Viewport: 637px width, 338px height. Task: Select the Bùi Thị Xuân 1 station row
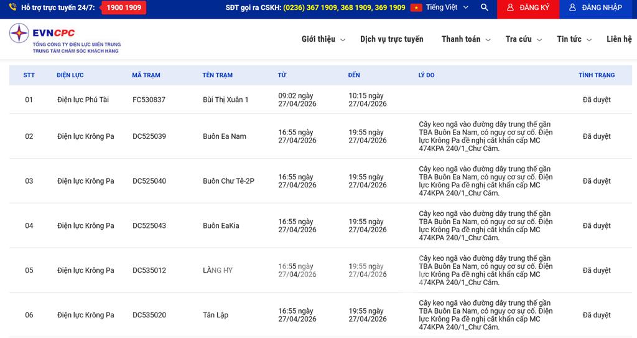(x=225, y=100)
